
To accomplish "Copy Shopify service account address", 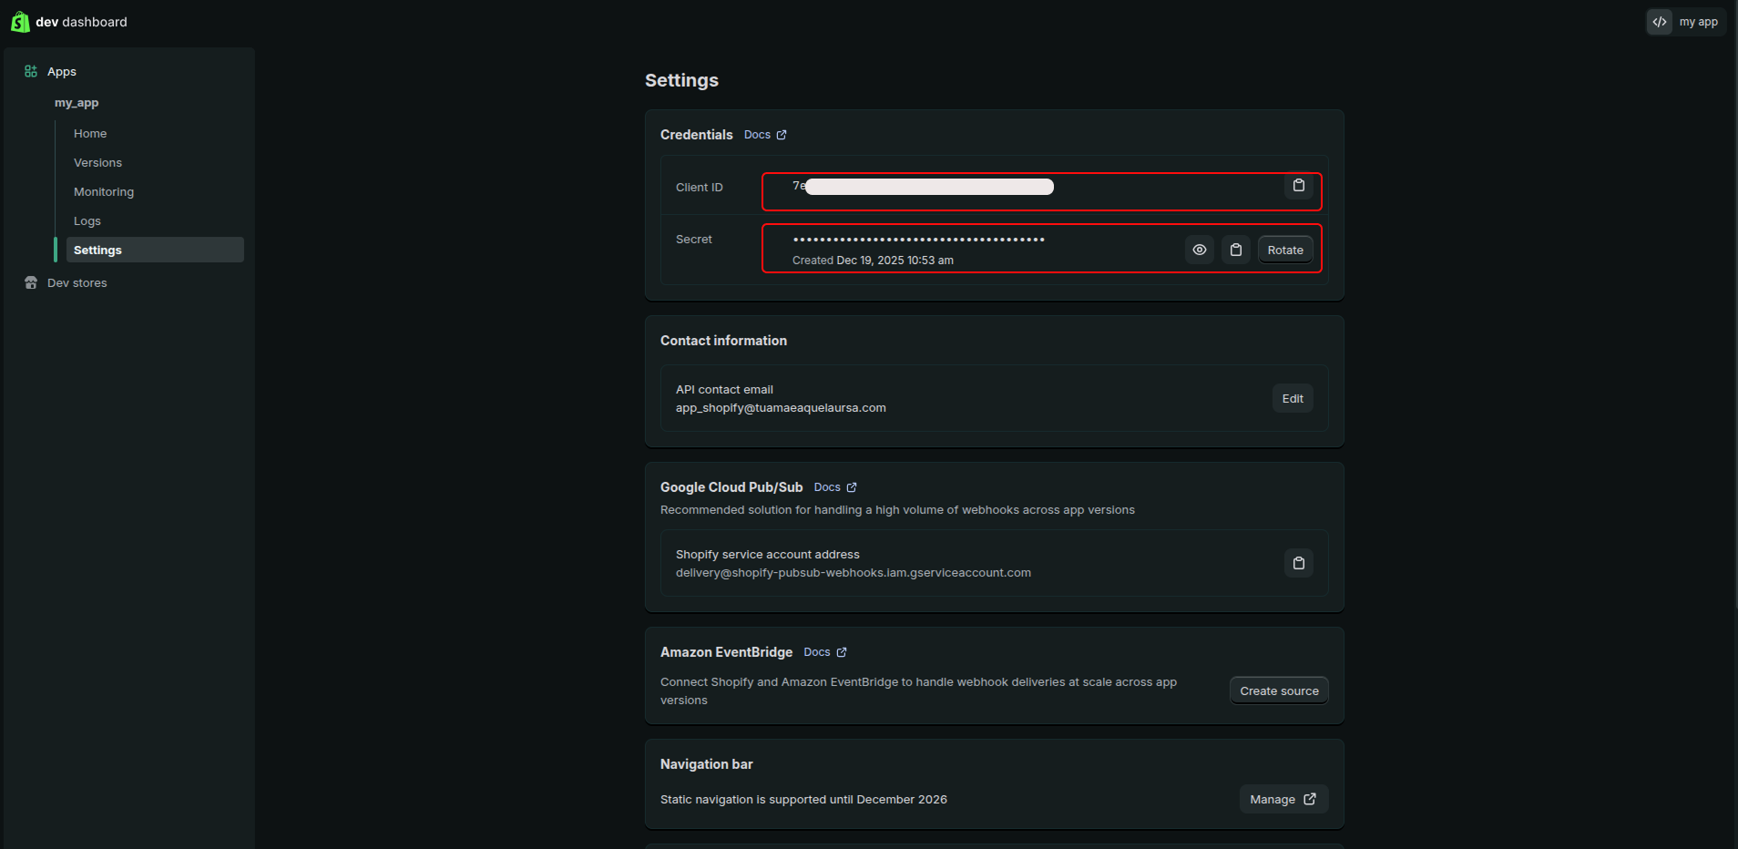I will coord(1298,563).
